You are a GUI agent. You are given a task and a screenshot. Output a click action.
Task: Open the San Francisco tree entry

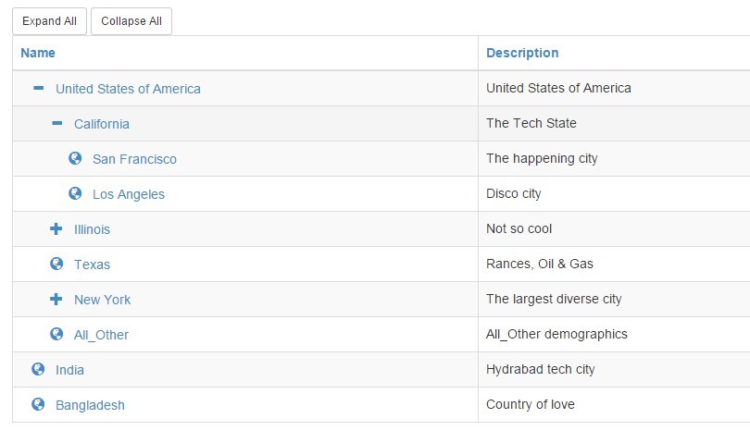pyautogui.click(x=134, y=159)
